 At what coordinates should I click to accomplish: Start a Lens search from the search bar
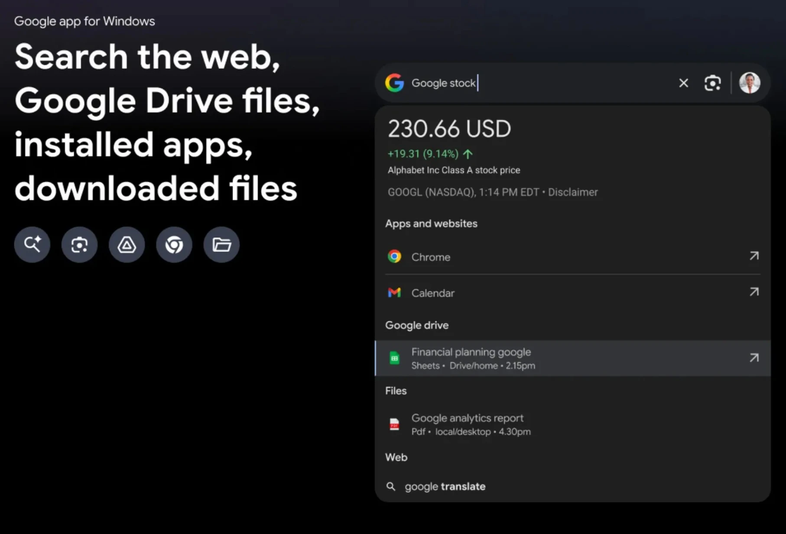(x=712, y=83)
